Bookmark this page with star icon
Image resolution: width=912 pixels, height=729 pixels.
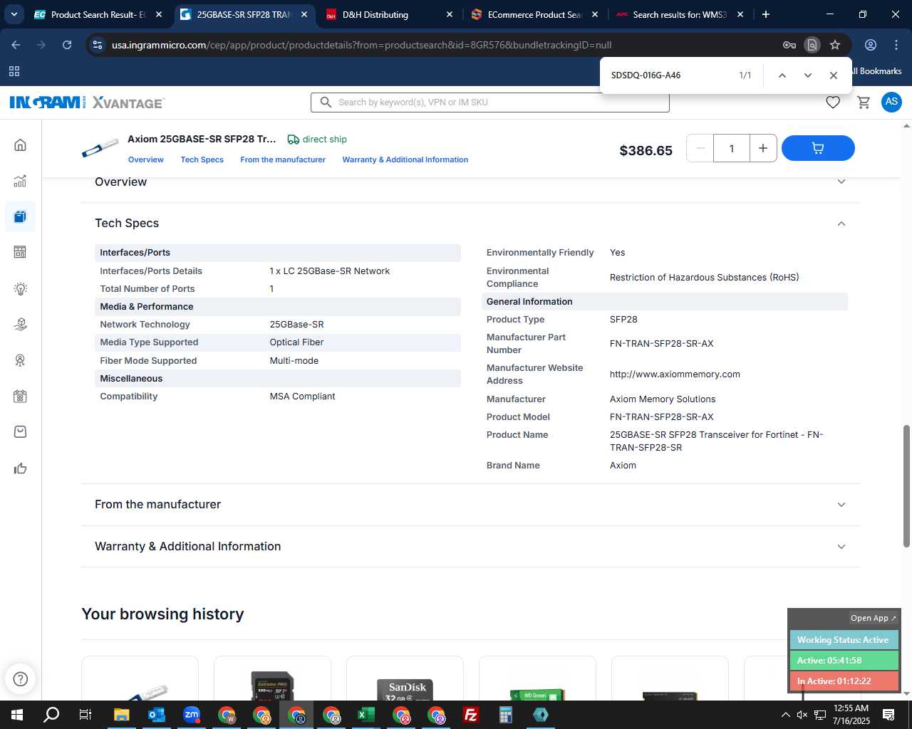coord(835,45)
